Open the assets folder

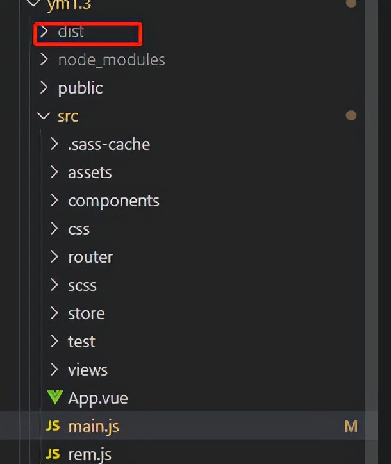(90, 172)
